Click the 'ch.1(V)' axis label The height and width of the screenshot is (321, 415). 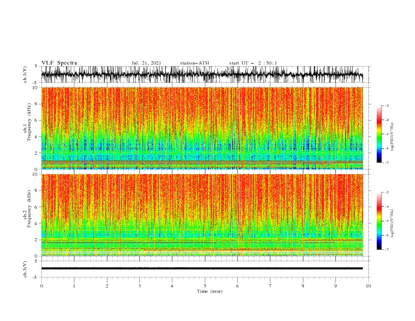25,74
